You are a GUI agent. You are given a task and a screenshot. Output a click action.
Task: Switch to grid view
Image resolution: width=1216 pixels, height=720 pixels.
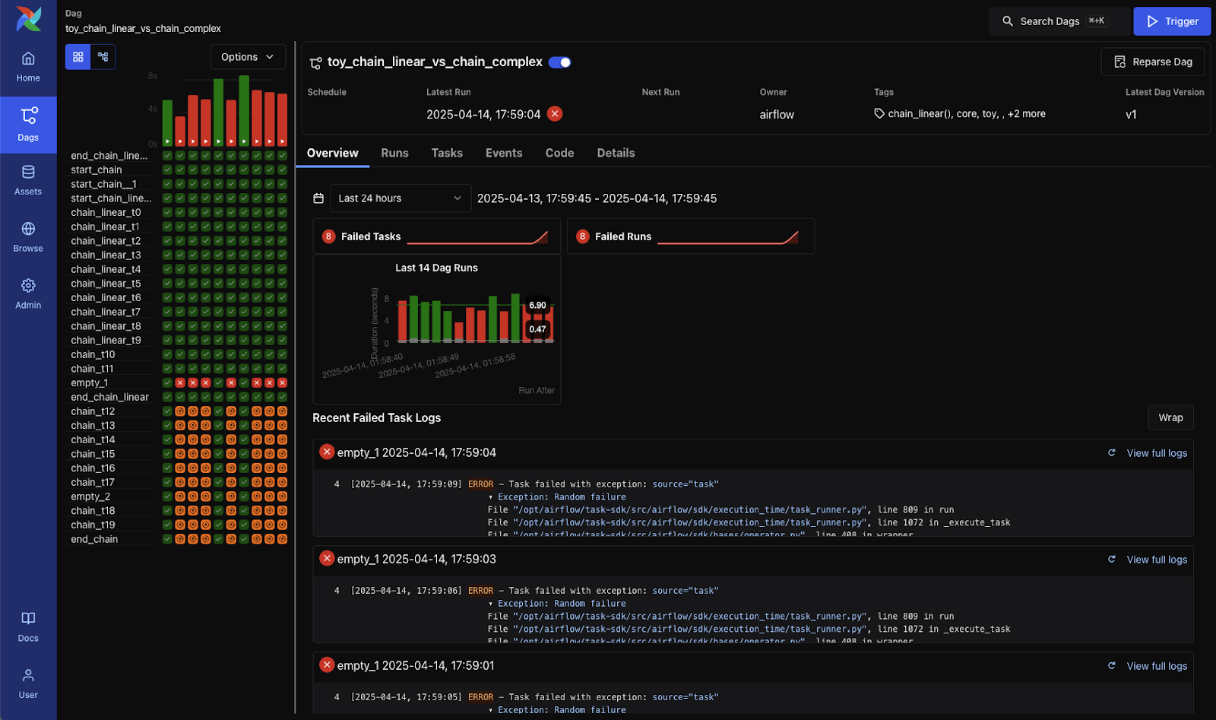point(78,57)
